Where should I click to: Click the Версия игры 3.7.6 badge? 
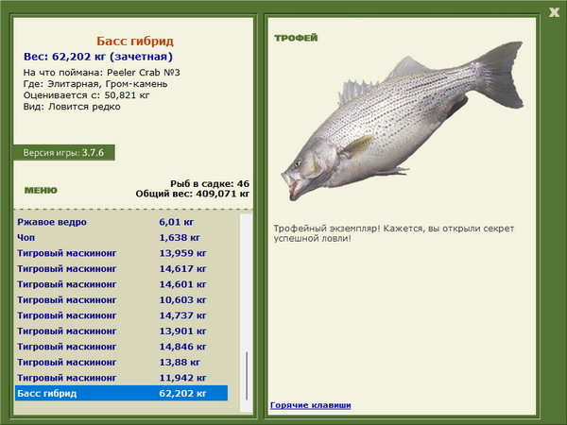[64, 152]
